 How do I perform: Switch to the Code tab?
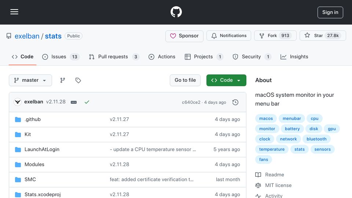point(22,57)
